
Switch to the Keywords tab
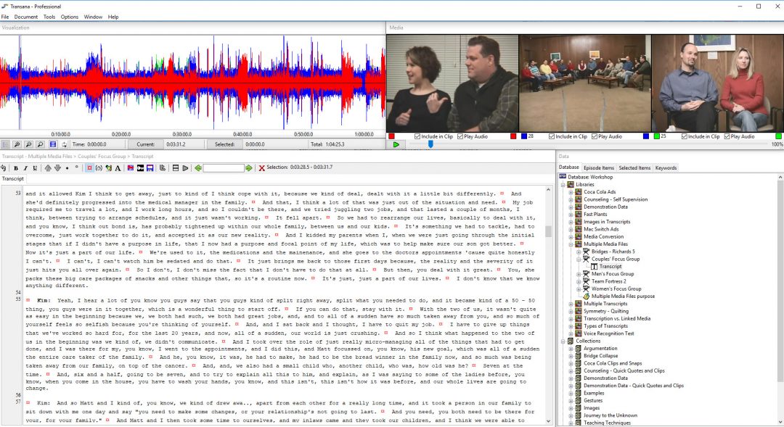coord(666,167)
